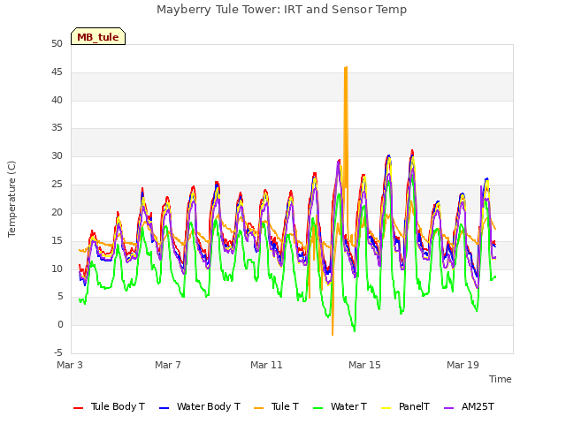Toggle the Water T legend entry

[340, 406]
